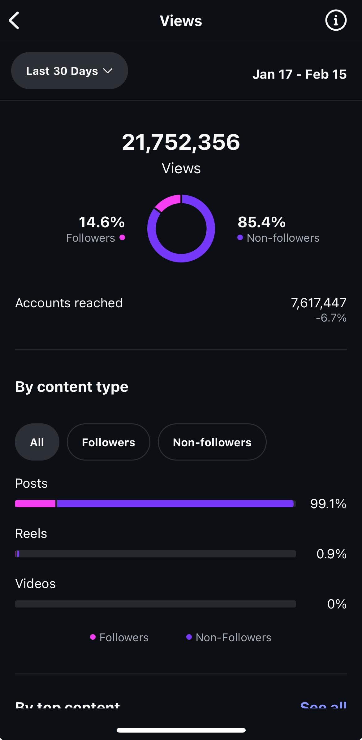
Task: Open the Last 30 Days dropdown
Action: point(70,71)
